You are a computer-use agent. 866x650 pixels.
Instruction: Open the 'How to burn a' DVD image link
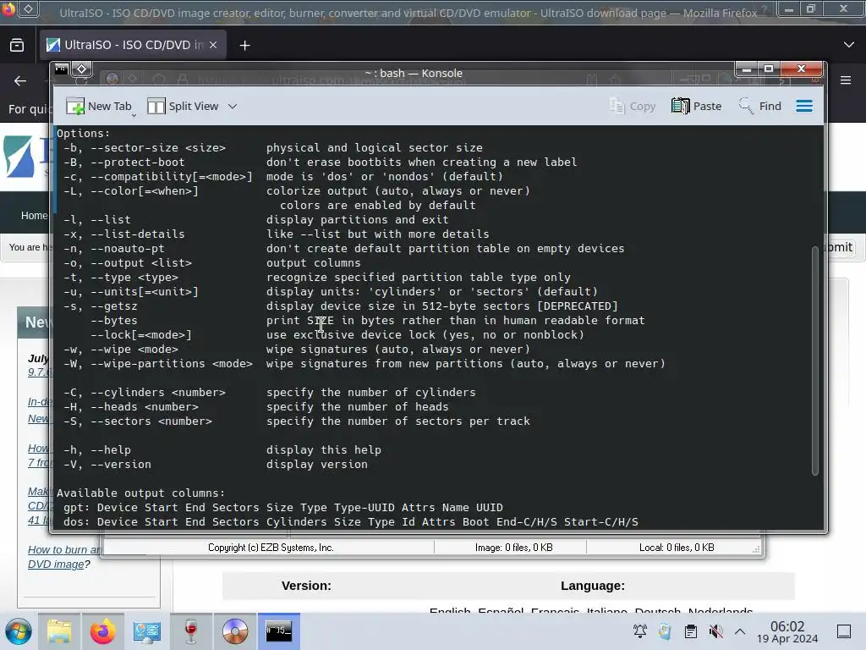64,557
